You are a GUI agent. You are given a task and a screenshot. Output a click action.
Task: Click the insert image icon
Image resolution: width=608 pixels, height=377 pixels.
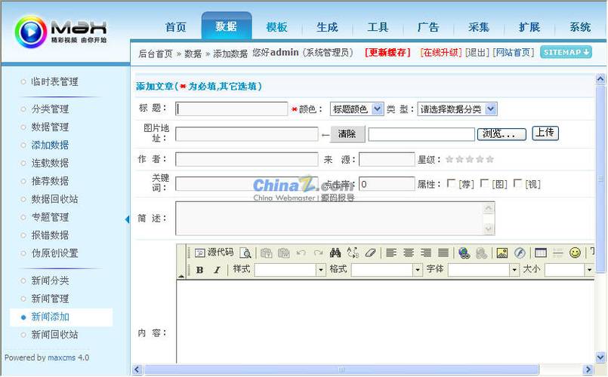pyautogui.click(x=502, y=253)
